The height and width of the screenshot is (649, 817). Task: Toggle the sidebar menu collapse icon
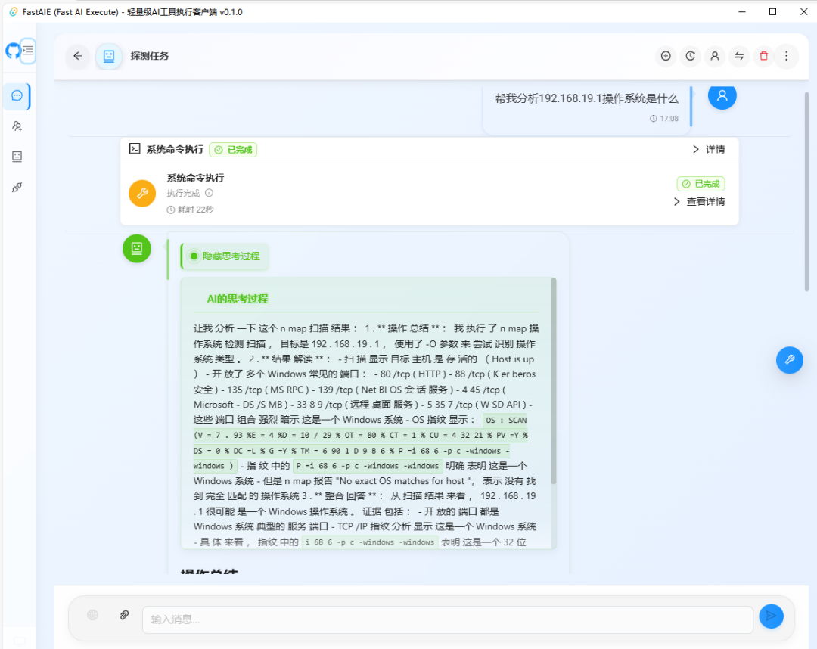[28, 51]
